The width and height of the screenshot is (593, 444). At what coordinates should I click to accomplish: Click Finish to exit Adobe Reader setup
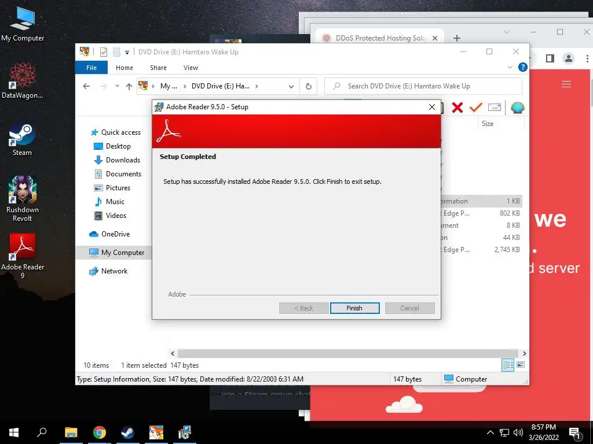click(x=354, y=308)
